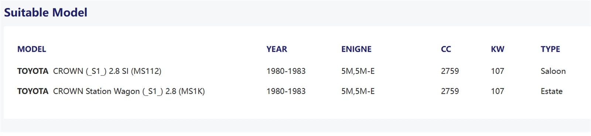The image size is (591, 136).
Task: Click the ENIGNE column header
Action: click(x=356, y=49)
